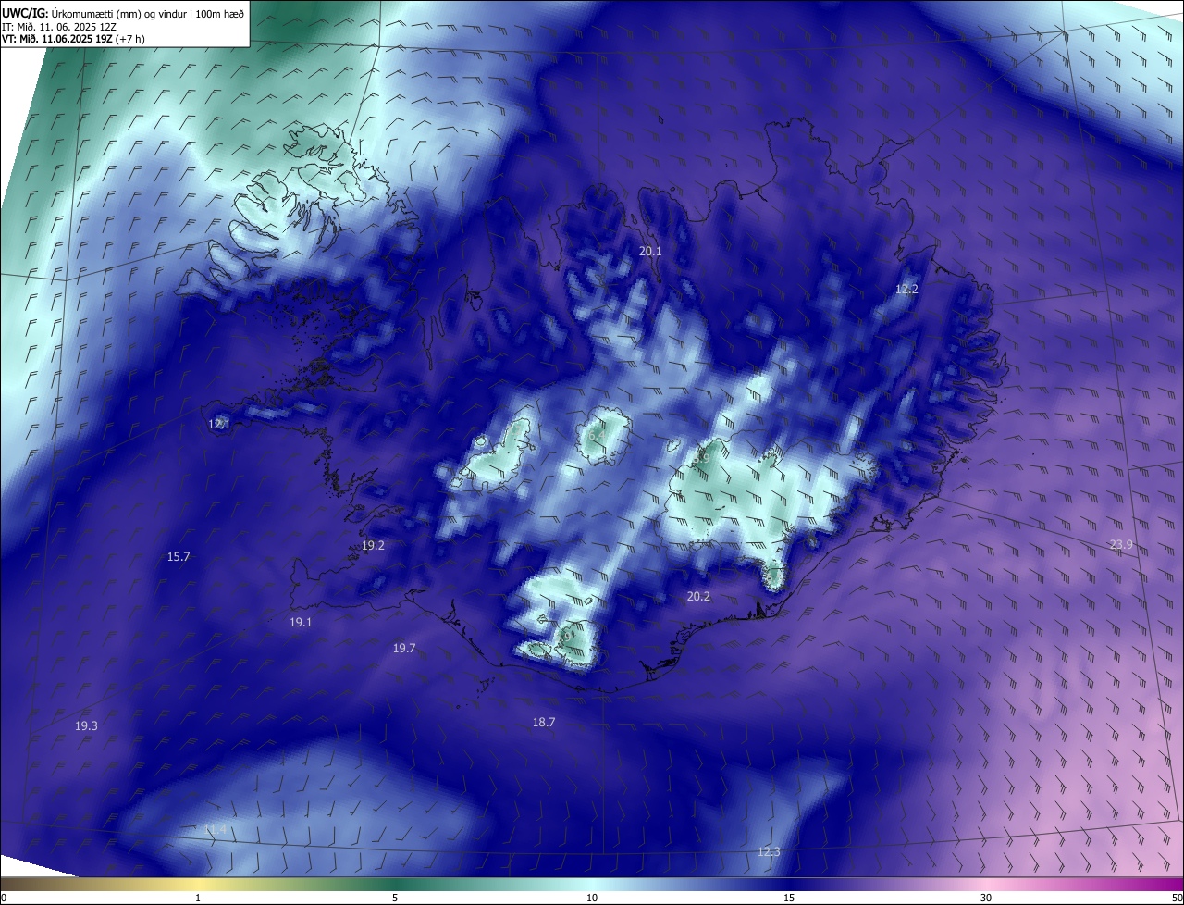Select the IT Mið. 11. 06. 2025 12Z line

[x=58, y=27]
